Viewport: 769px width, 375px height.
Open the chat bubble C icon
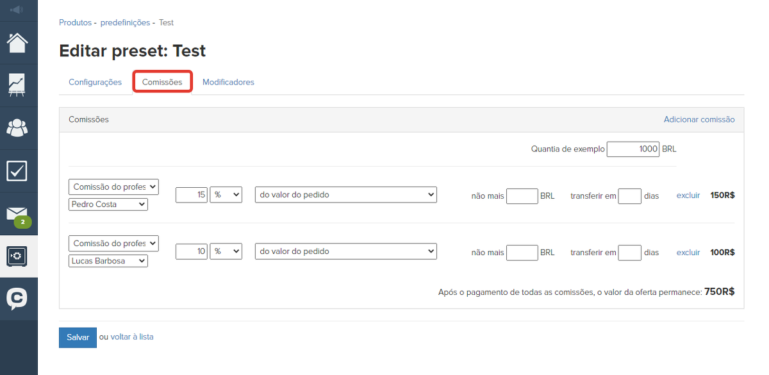point(18,299)
